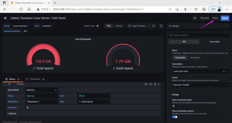The width and height of the screenshot is (232, 123).
Task: Select All values show option
Action: (195, 57)
